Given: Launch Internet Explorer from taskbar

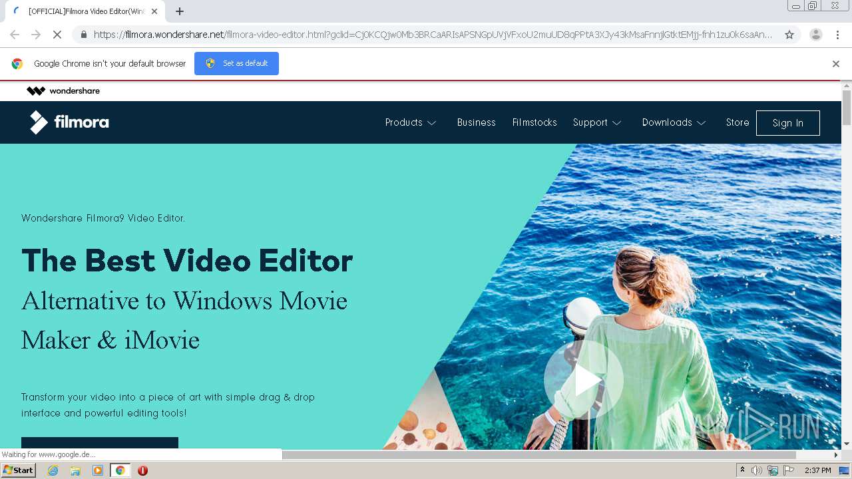Looking at the screenshot, I should tap(53, 470).
